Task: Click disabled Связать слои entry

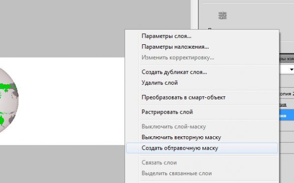Action: (x=202, y=162)
